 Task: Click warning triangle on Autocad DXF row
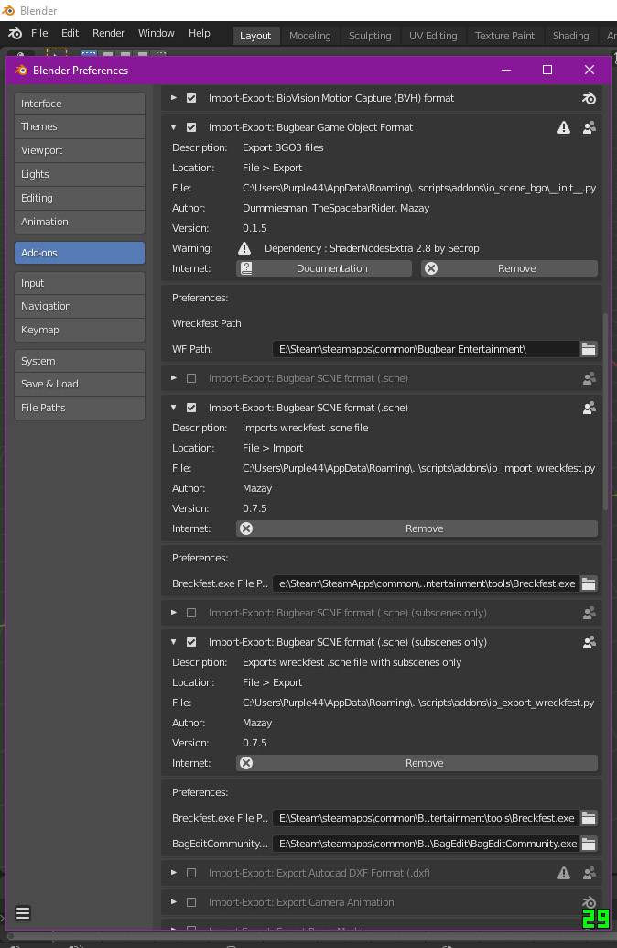point(563,873)
